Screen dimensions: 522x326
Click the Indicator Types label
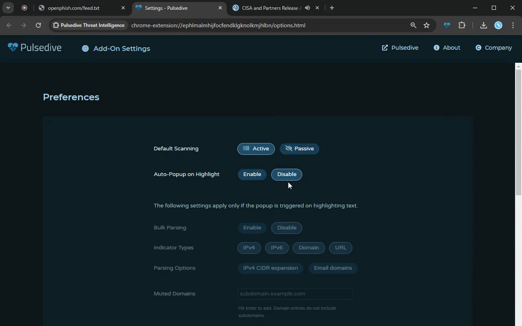pos(174,248)
